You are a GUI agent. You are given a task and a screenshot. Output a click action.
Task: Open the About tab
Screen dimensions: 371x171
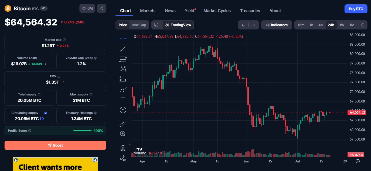click(275, 11)
